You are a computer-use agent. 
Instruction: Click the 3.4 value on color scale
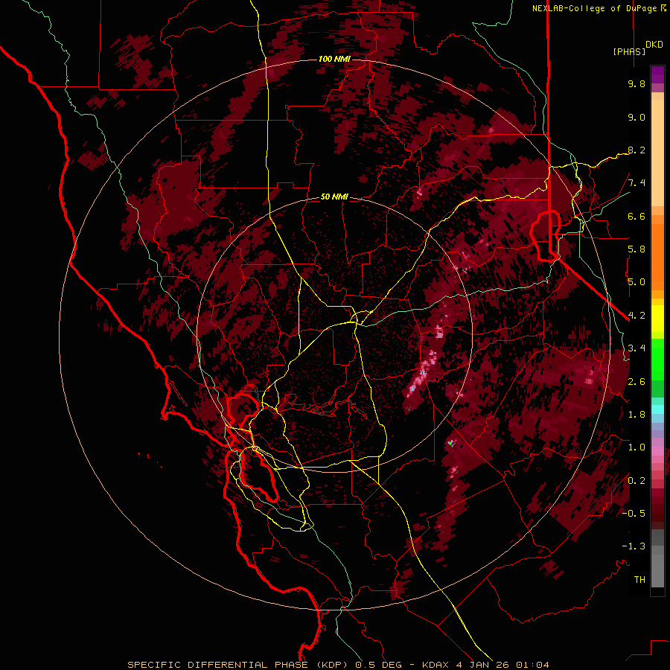coord(636,348)
